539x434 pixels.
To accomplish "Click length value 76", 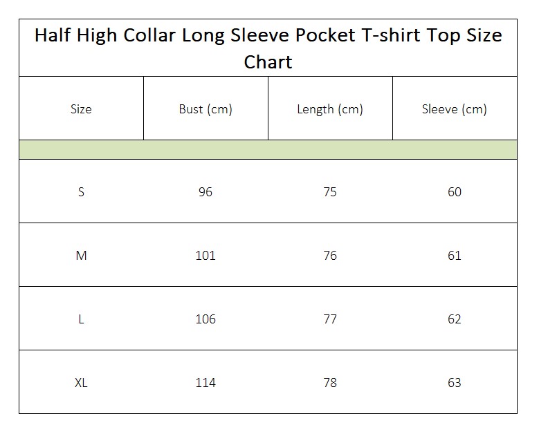I will (330, 256).
